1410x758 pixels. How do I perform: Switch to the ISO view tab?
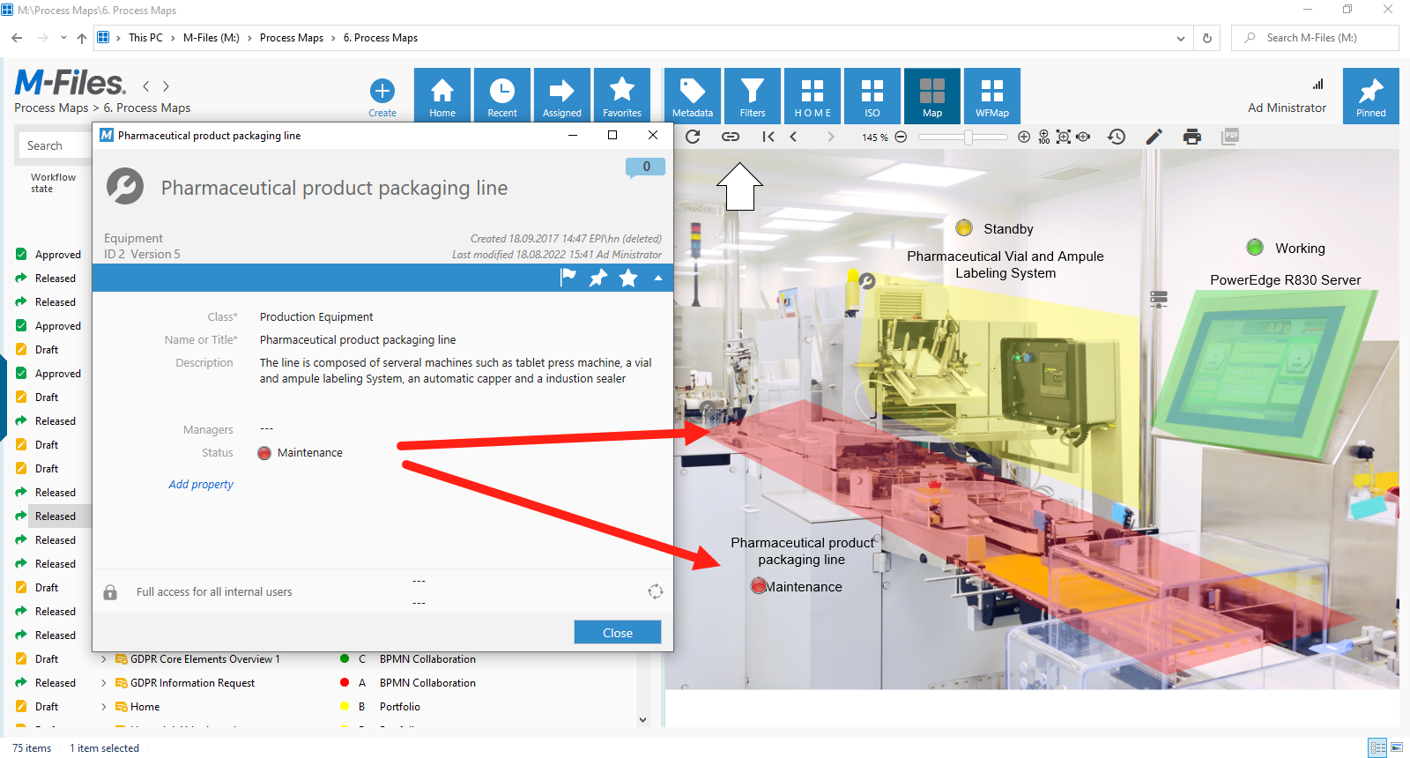(x=872, y=95)
